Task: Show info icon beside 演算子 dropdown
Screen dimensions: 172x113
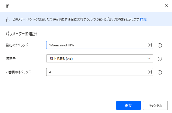Action: click(160, 59)
